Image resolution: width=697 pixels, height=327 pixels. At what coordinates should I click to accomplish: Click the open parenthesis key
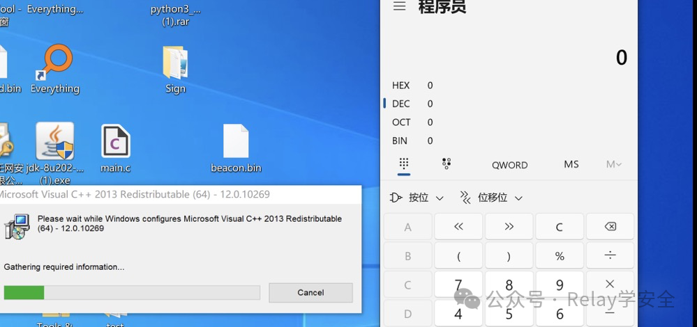[x=458, y=255]
